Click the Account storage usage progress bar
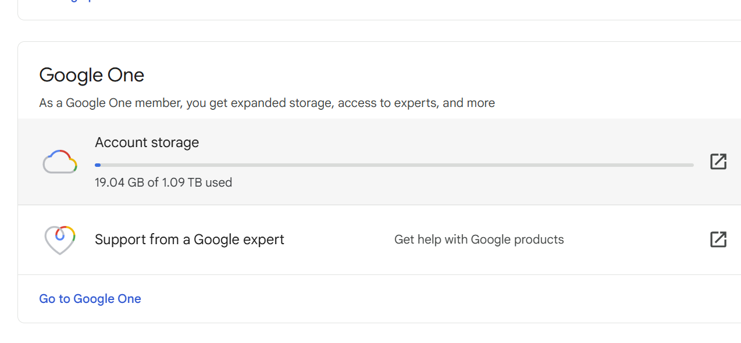The height and width of the screenshot is (343, 741). click(x=394, y=165)
